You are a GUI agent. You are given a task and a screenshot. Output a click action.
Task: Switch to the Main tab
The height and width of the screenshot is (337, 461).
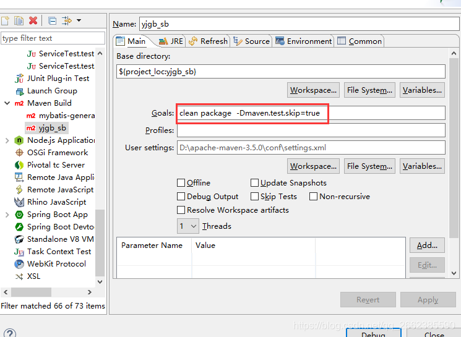pyautogui.click(x=131, y=41)
